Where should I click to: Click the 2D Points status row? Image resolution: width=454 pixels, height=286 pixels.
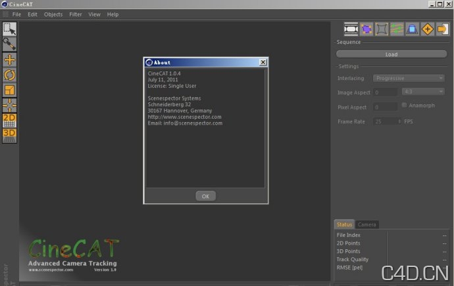[391, 243]
